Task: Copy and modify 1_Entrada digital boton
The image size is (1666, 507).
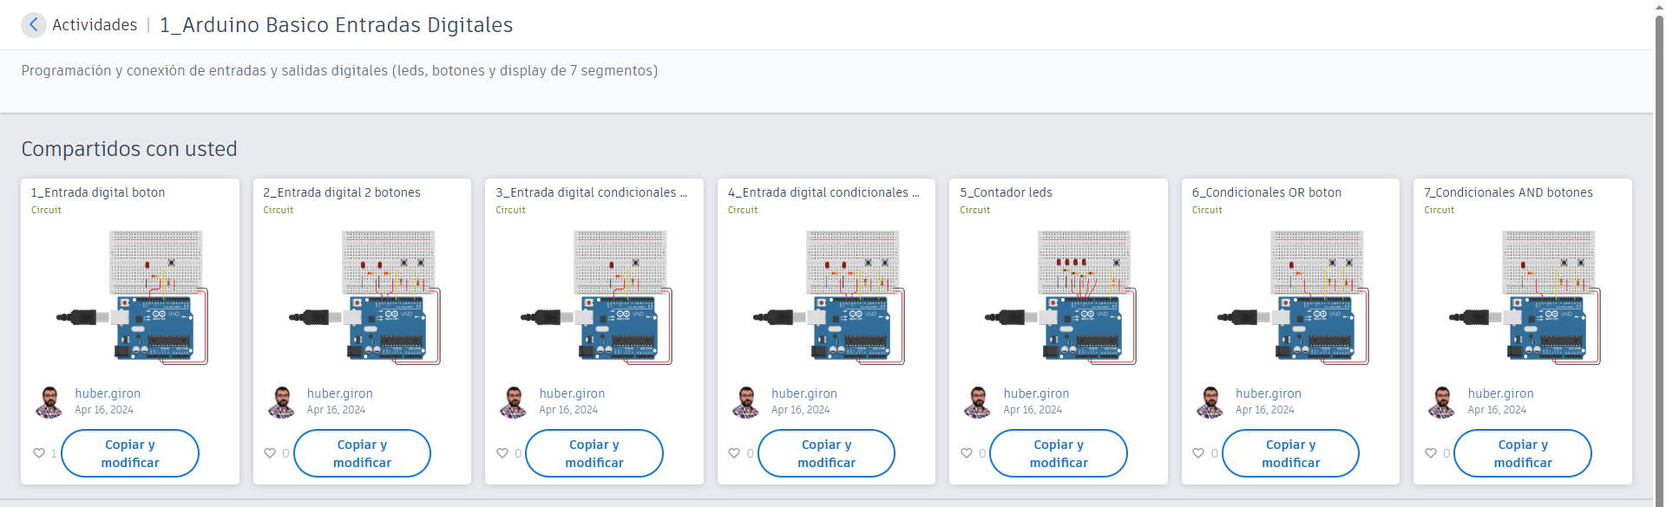Action: (x=130, y=453)
